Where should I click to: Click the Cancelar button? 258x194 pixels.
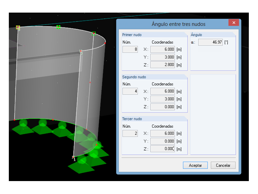[x=223, y=165]
